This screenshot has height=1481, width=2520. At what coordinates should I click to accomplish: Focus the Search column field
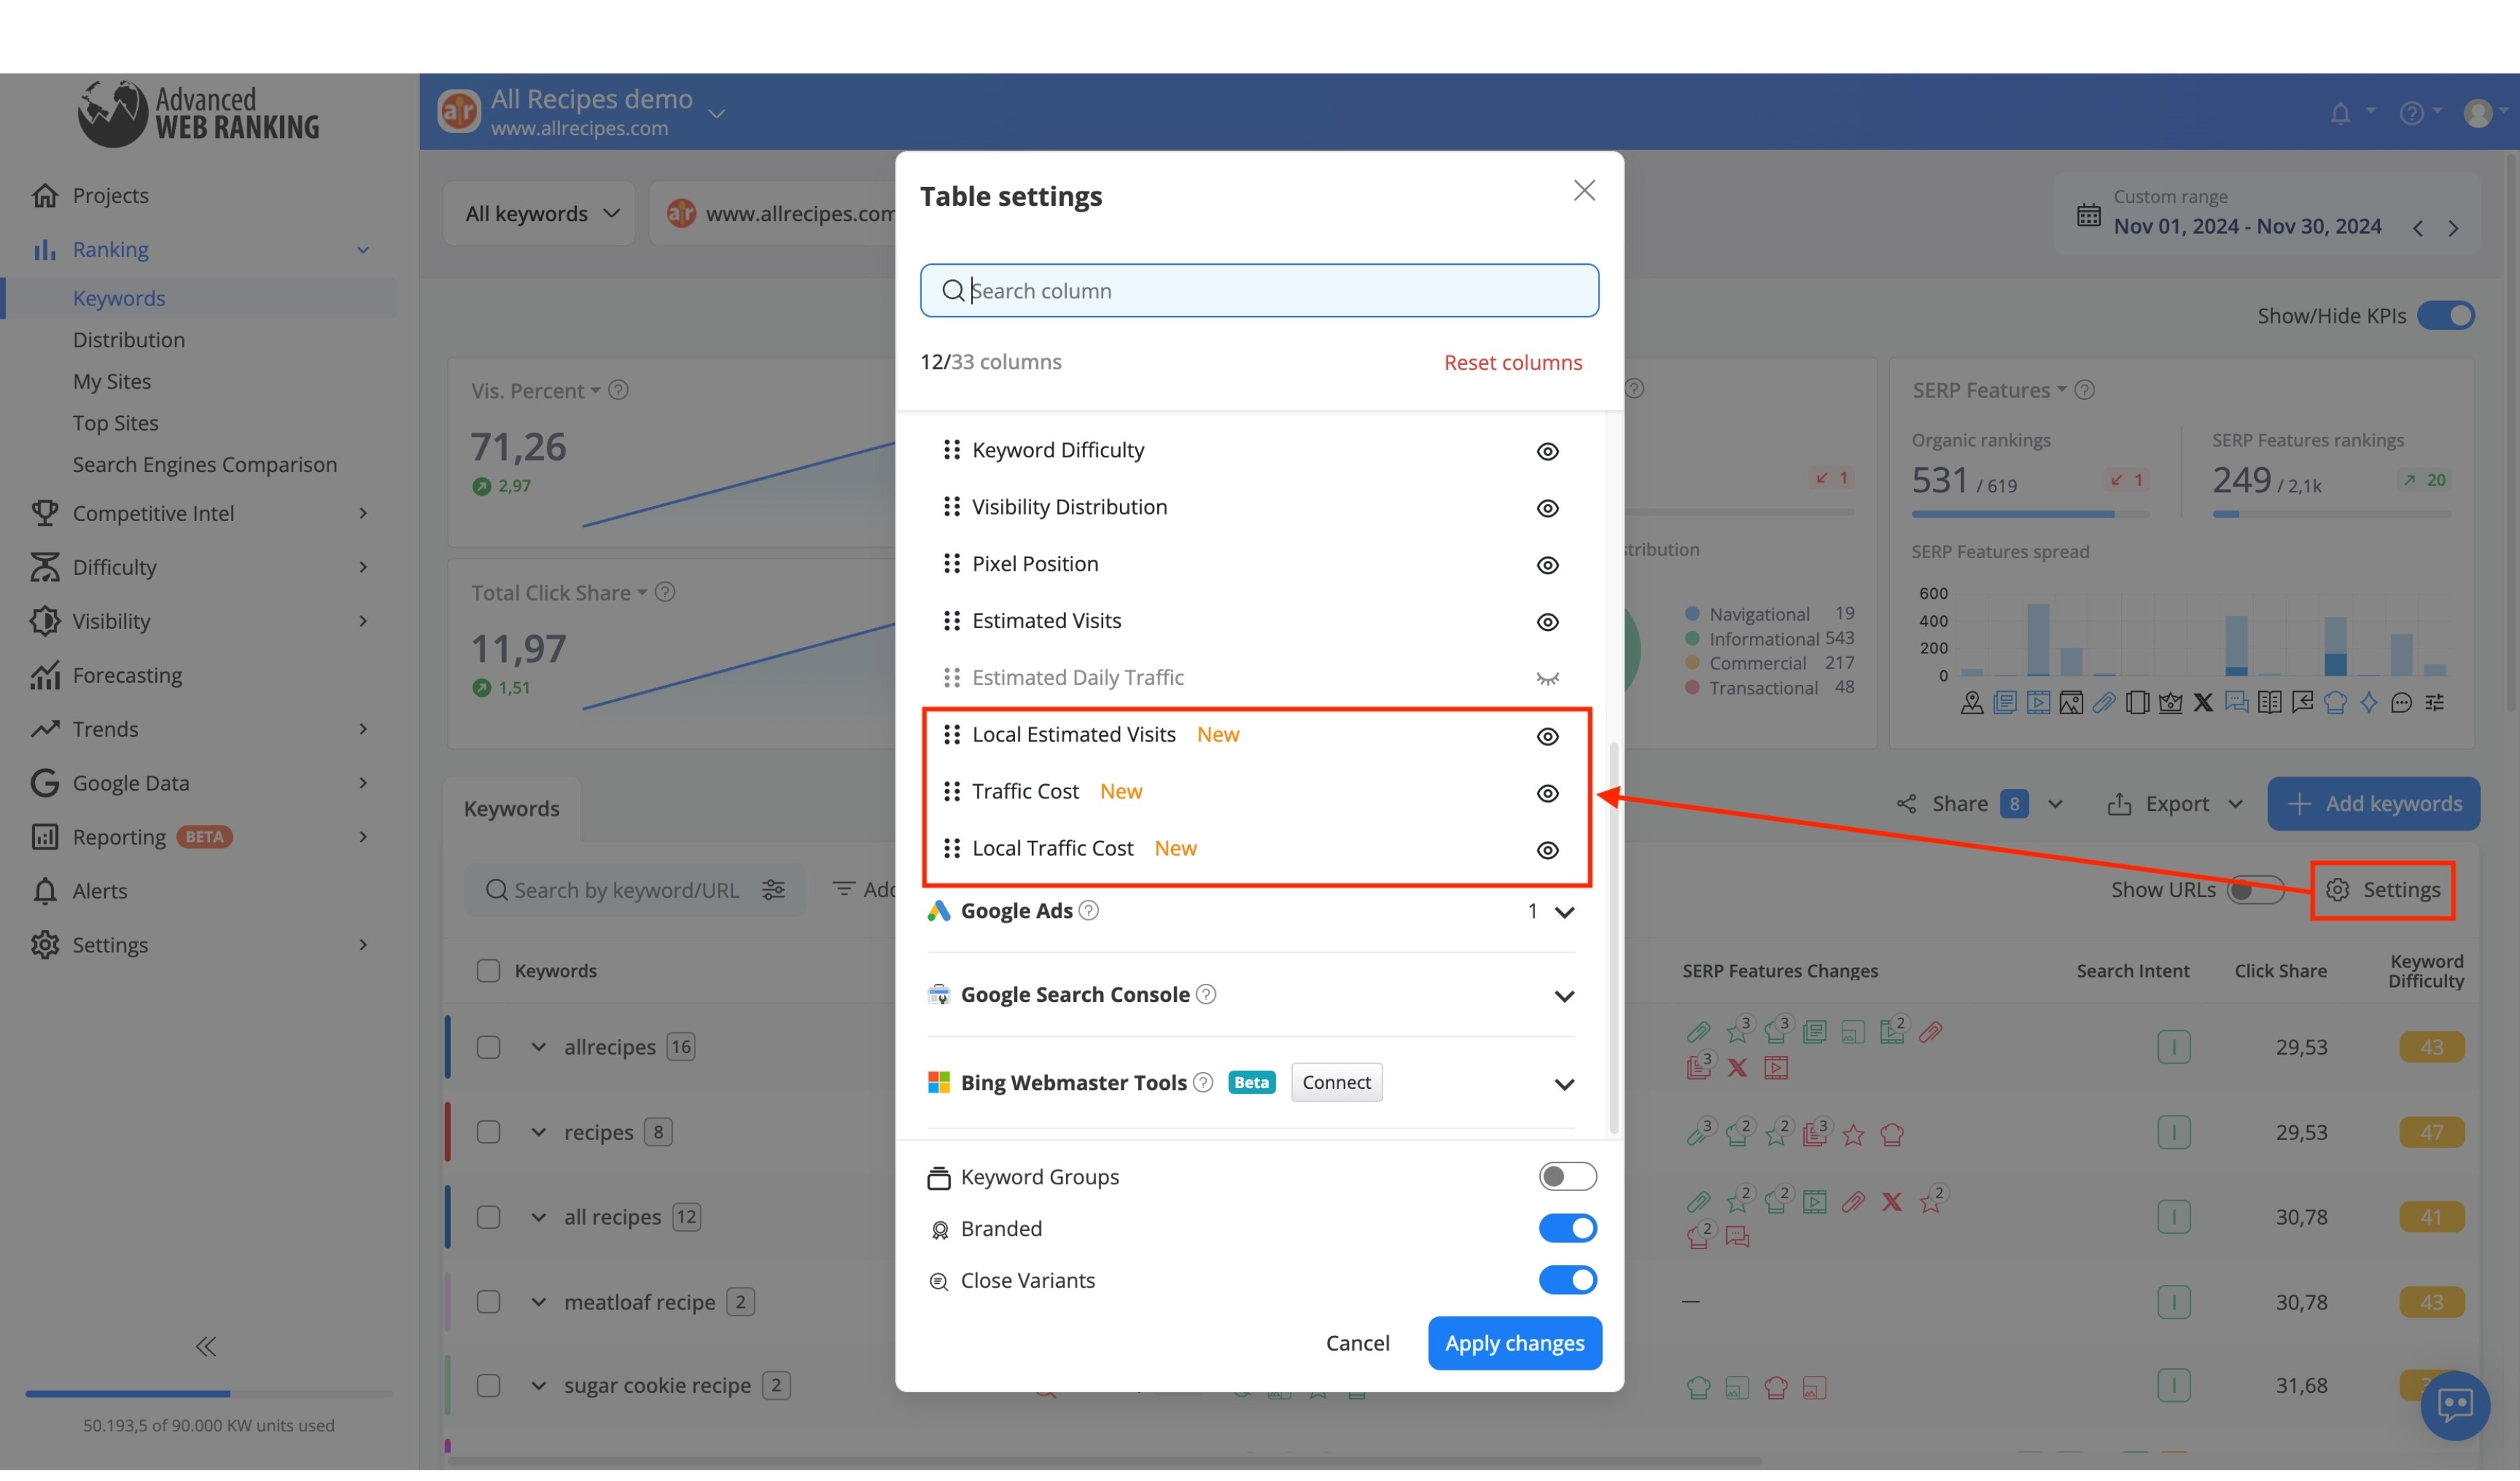click(1259, 291)
